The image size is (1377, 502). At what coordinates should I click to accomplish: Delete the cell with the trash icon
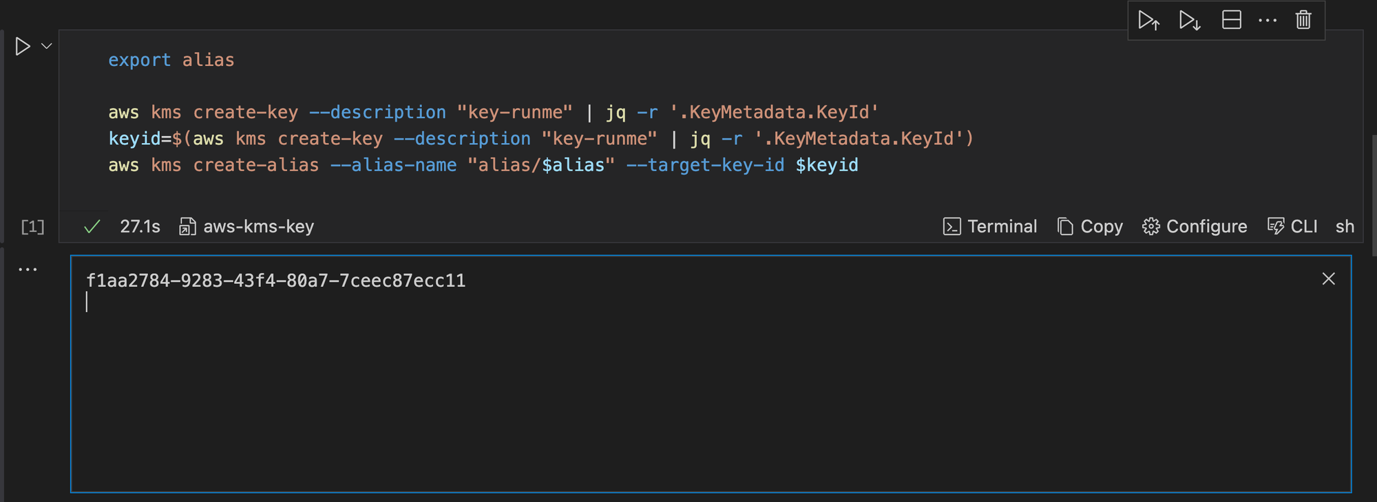click(x=1303, y=20)
